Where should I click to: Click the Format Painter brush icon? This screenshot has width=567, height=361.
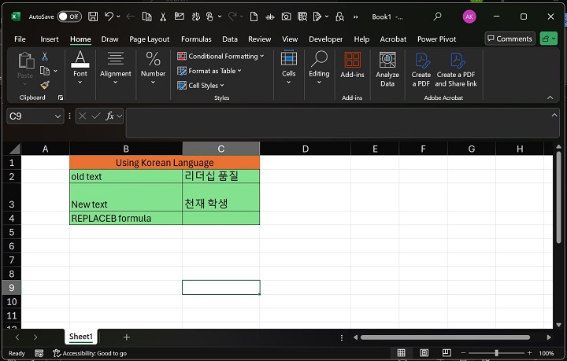pyautogui.click(x=45, y=84)
